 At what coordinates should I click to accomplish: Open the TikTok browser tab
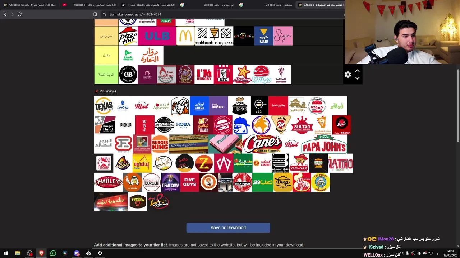pos(148,5)
